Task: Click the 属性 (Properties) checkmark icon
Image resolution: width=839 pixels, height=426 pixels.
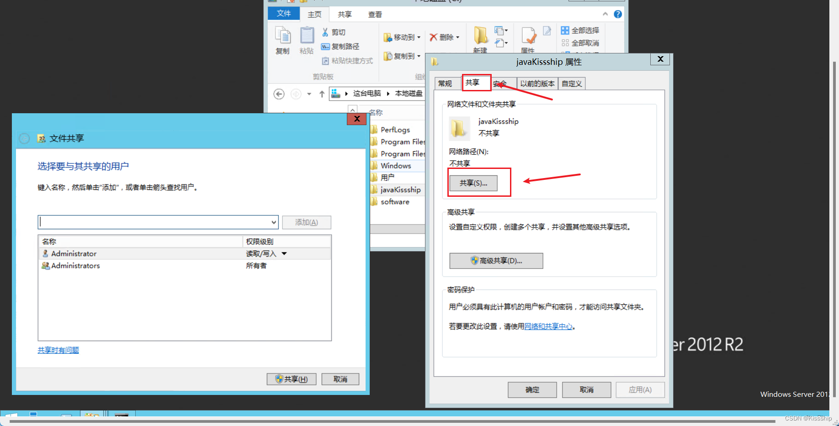Action: pyautogui.click(x=529, y=36)
